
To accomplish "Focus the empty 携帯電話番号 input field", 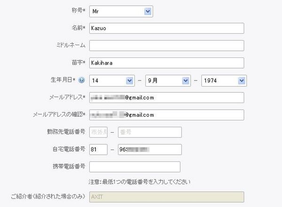I will [x=135, y=167].
